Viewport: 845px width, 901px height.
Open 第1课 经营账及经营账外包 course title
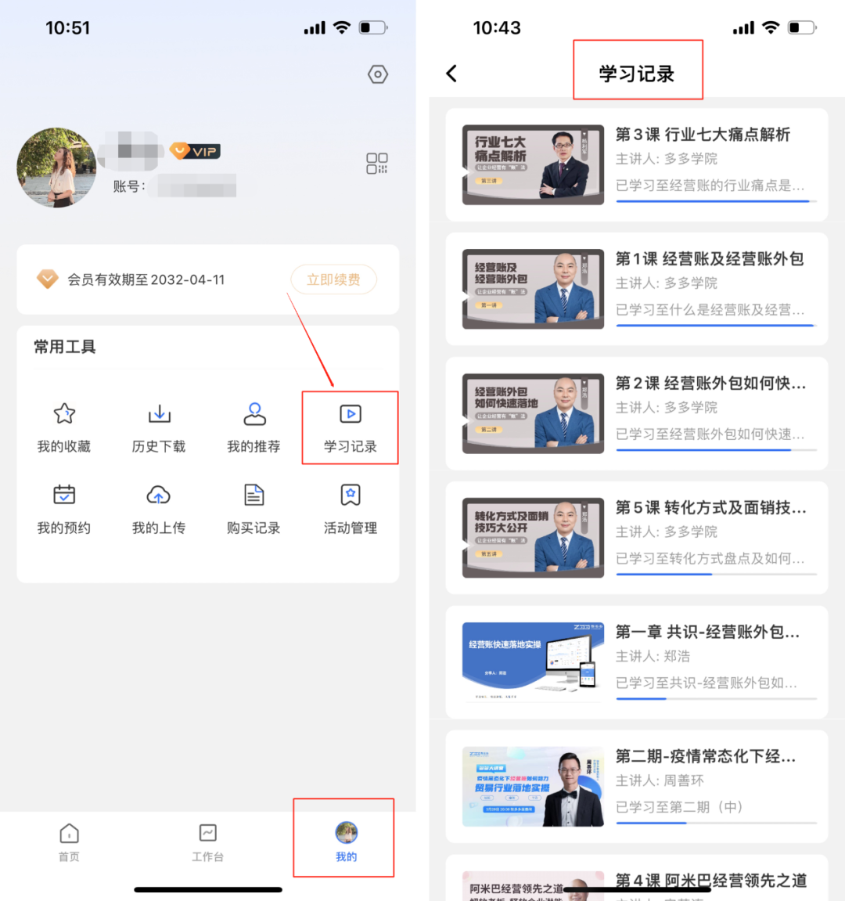pyautogui.click(x=709, y=259)
